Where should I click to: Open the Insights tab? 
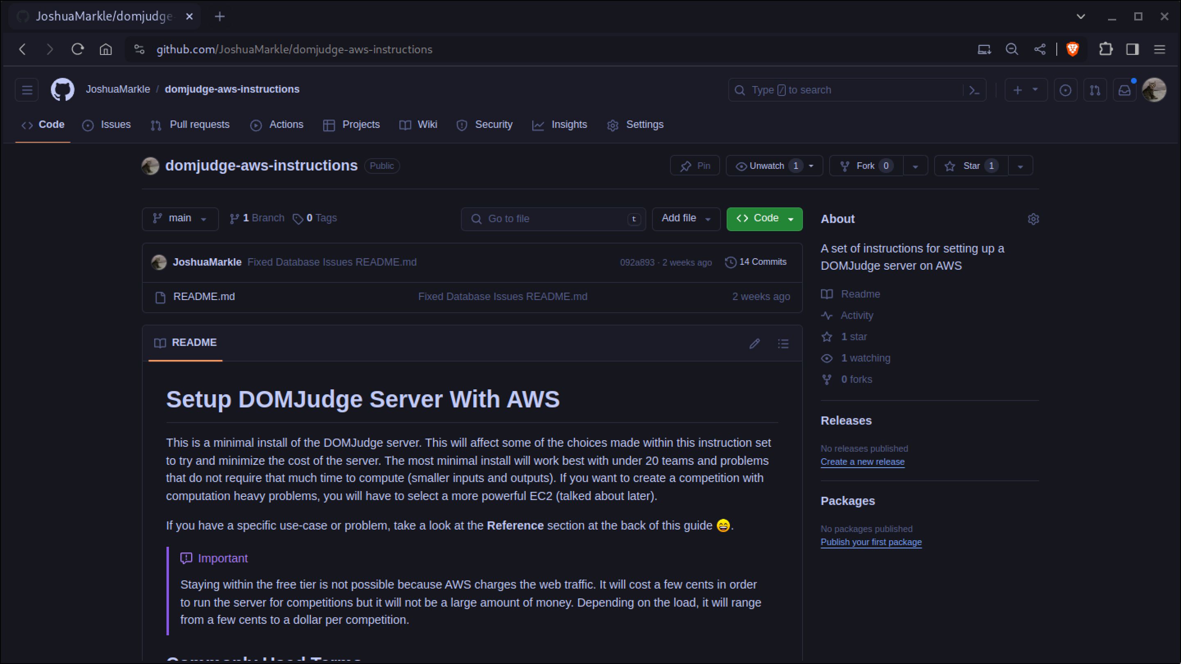[559, 125]
